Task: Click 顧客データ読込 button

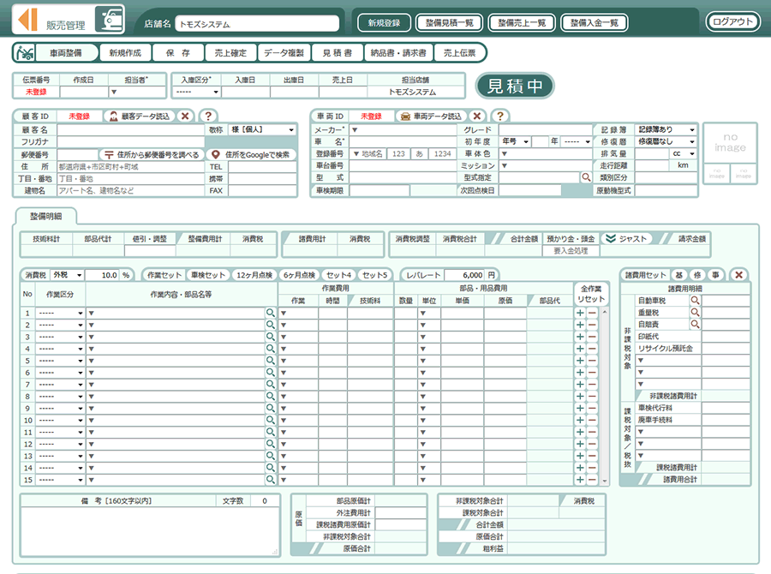Action: 140,116
